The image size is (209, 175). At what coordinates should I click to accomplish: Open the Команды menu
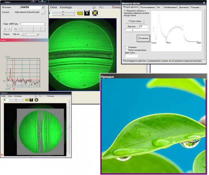pos(66,7)
